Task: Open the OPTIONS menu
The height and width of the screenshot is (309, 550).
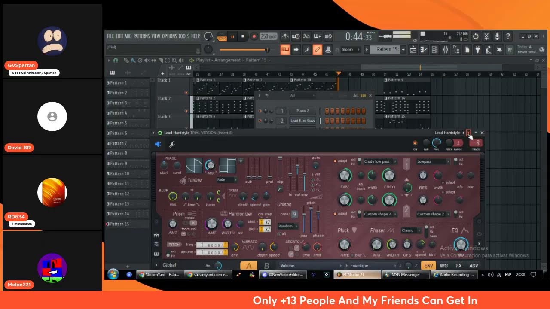Action: point(169,36)
